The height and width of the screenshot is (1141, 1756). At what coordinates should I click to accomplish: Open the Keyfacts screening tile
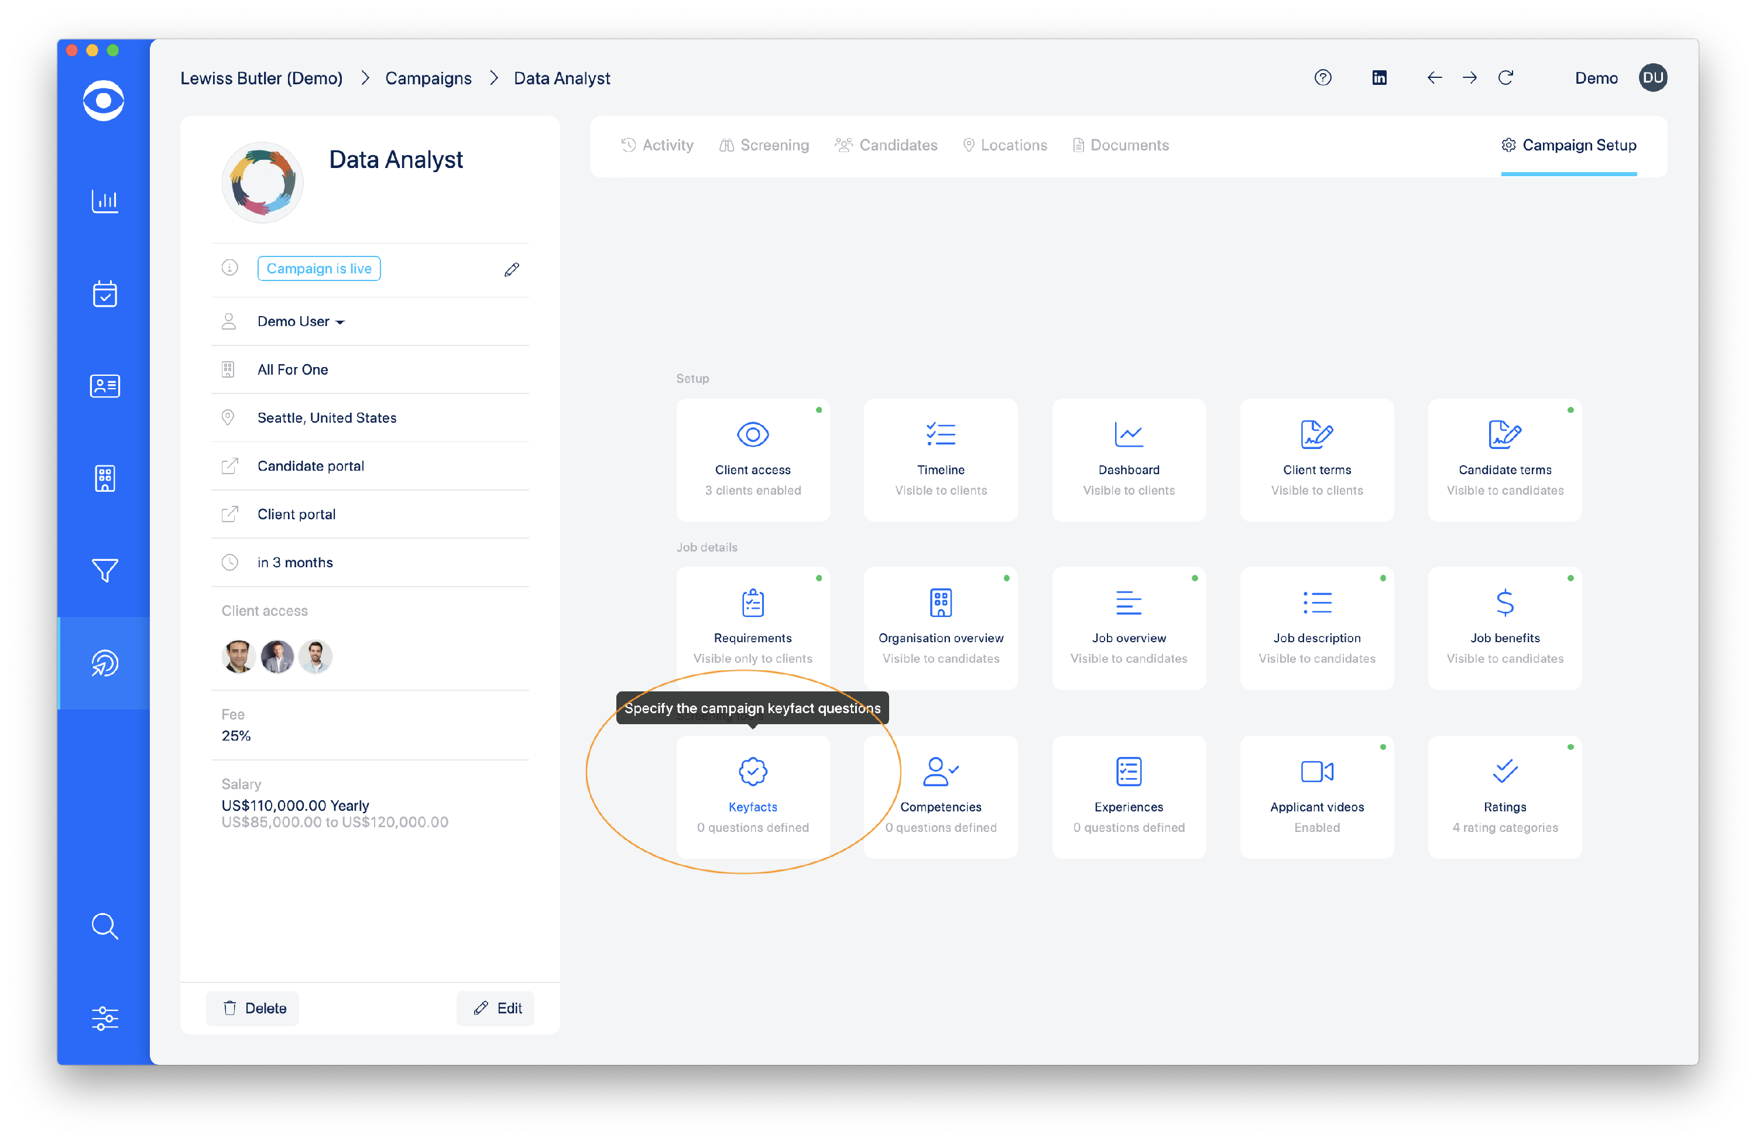753,797
